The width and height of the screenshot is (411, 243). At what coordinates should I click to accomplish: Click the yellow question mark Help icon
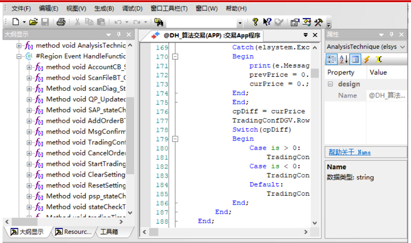[x=255, y=22]
